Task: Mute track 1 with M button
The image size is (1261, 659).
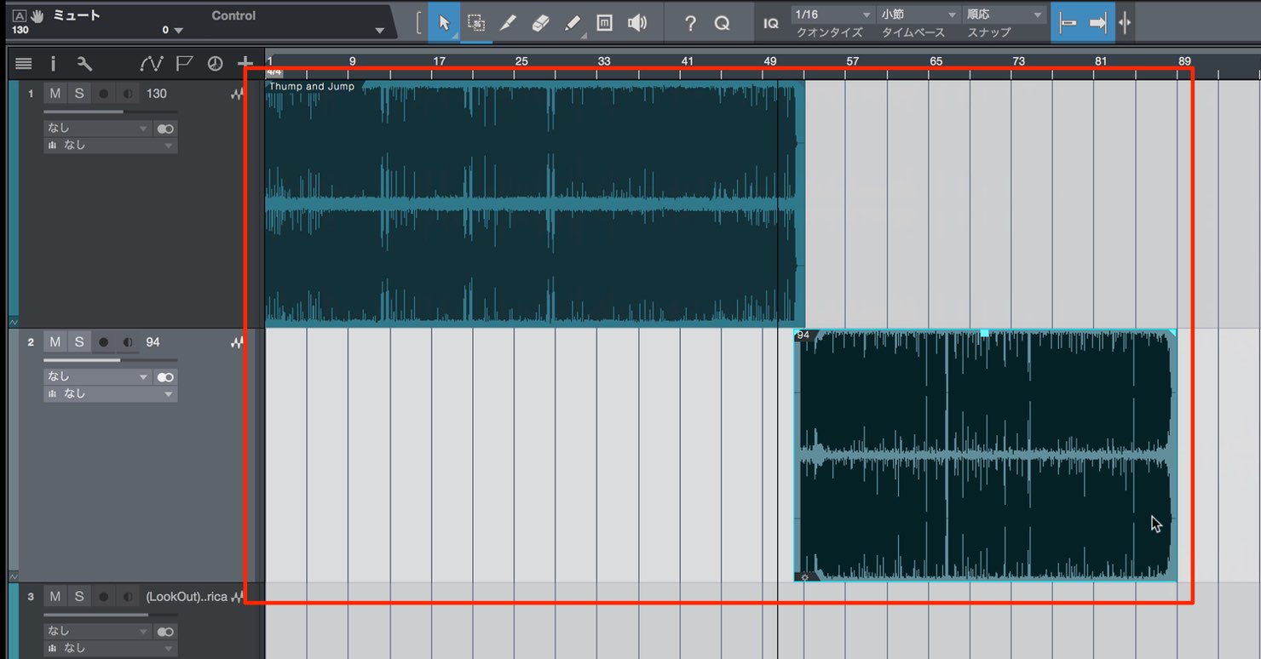Action: coord(55,94)
